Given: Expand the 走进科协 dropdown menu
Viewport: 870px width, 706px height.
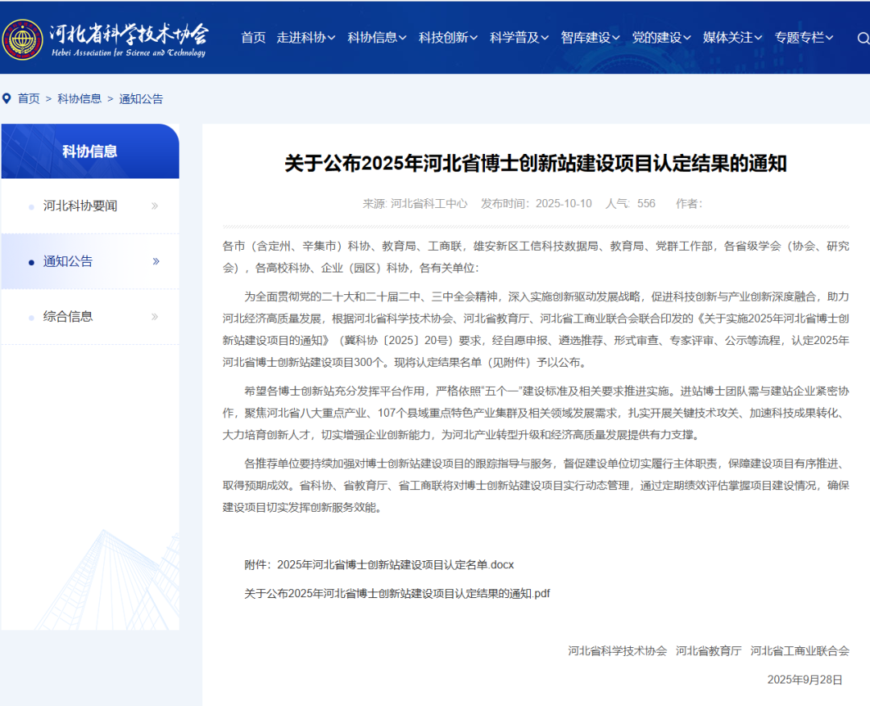Looking at the screenshot, I should [306, 38].
